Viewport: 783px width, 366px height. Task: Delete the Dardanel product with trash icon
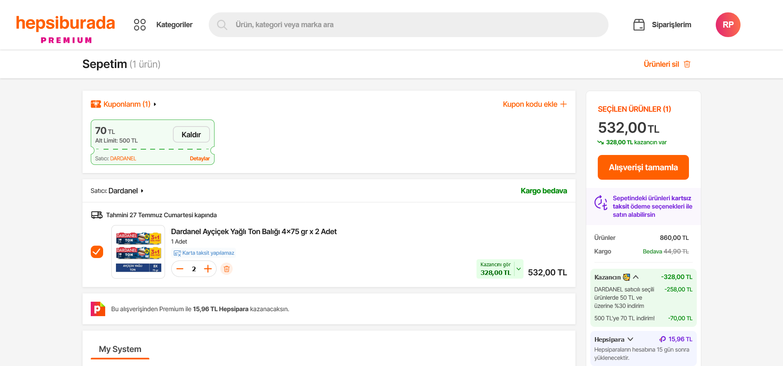tap(226, 269)
